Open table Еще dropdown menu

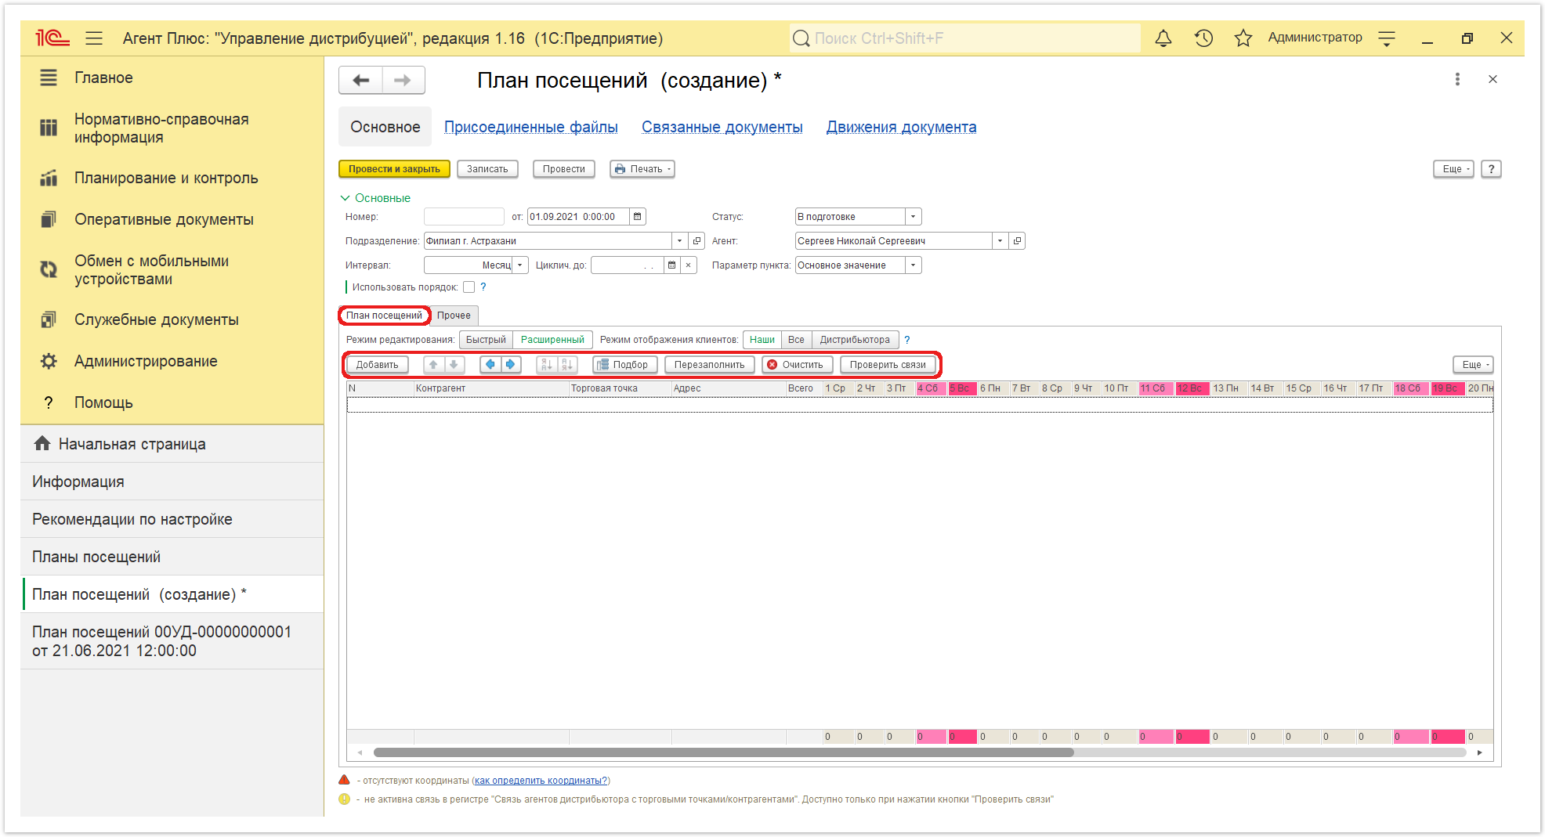click(1473, 365)
